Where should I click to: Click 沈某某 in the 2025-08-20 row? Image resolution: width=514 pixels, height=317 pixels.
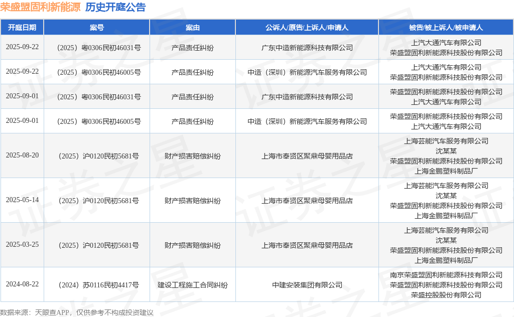[x=446, y=151]
